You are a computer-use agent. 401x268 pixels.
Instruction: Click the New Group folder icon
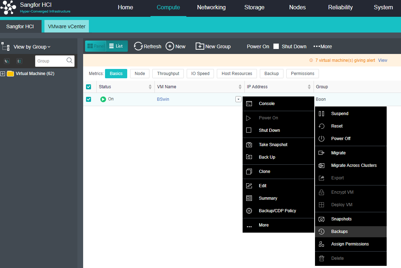(x=200, y=46)
